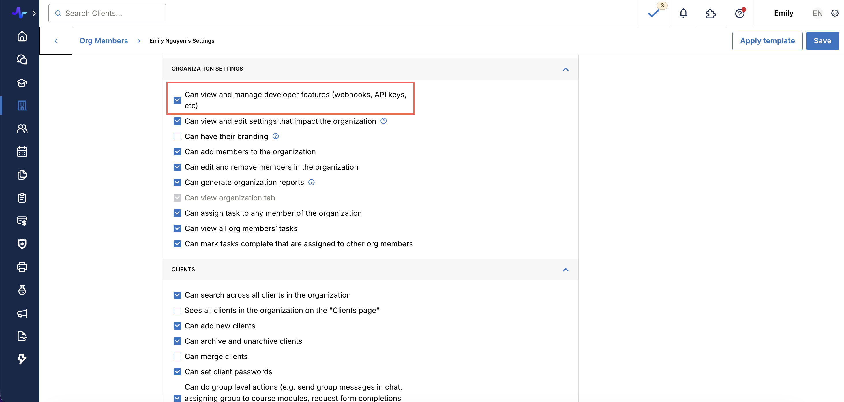
Task: Click the lightning bolt automation icon
Action: click(x=22, y=359)
